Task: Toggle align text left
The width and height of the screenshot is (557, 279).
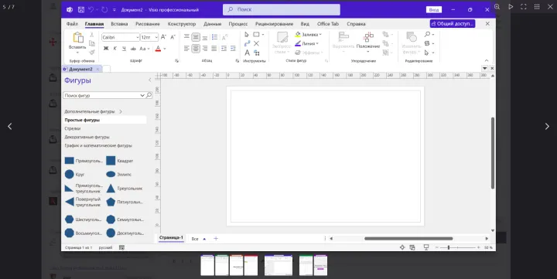Action: [186, 49]
